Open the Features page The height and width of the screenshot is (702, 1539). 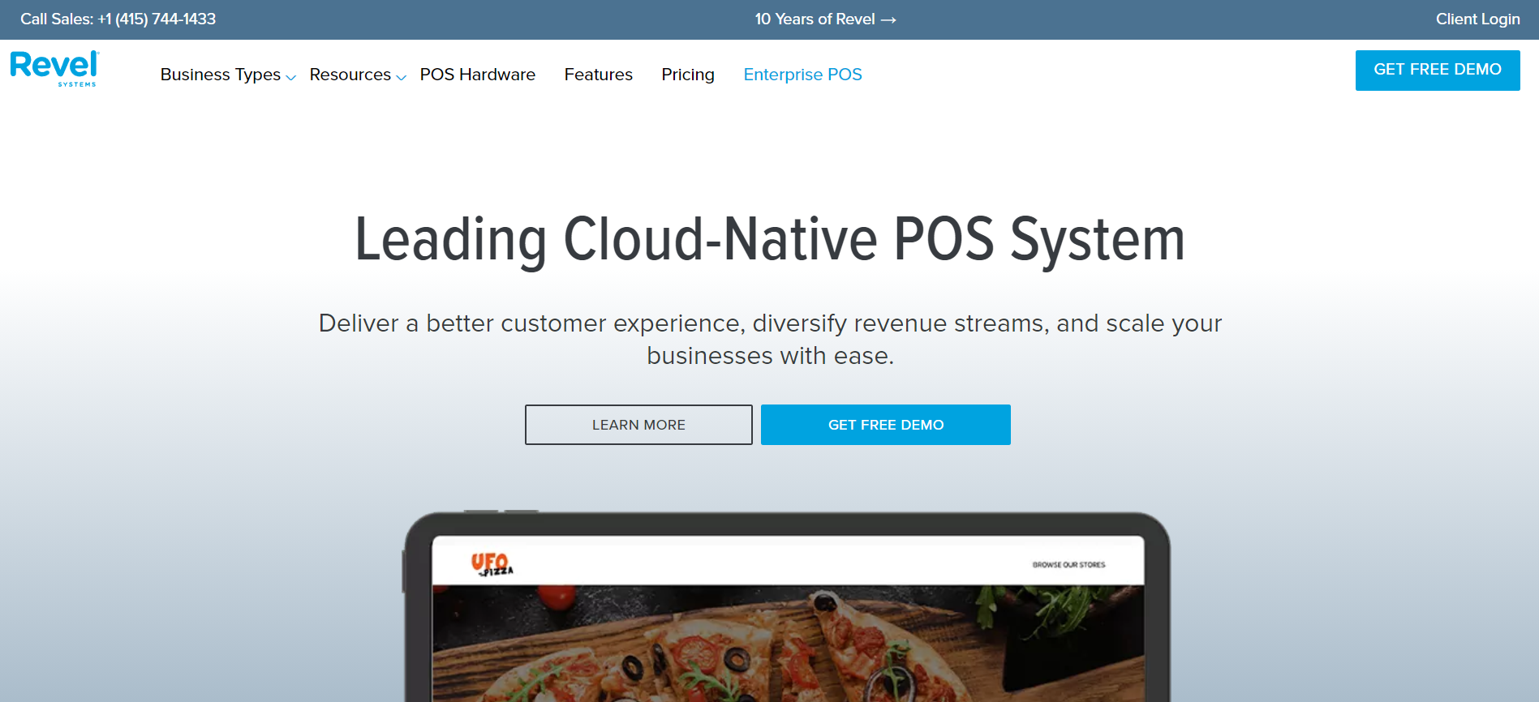click(x=599, y=75)
